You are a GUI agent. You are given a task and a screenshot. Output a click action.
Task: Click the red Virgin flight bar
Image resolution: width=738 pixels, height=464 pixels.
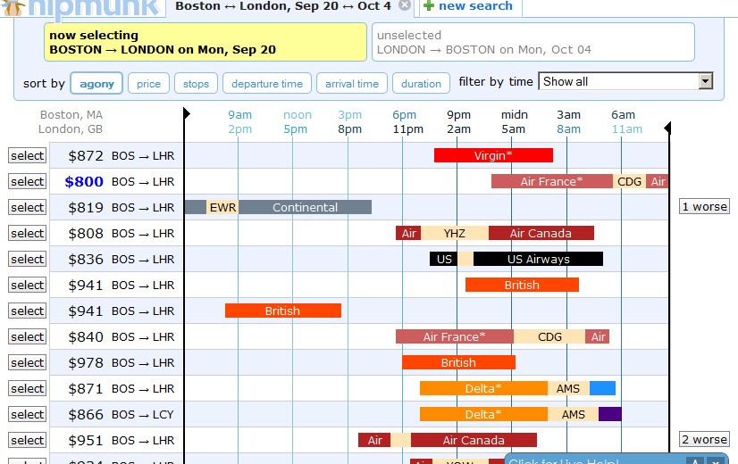coord(493,155)
